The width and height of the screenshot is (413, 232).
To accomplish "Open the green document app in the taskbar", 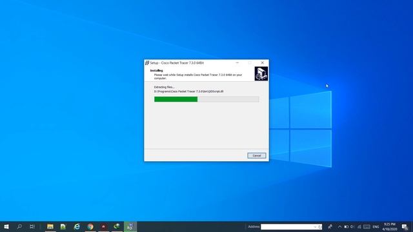I will tap(63, 226).
